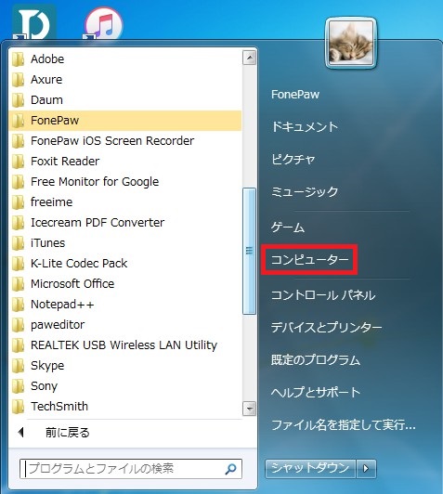Click the FonePaw user folder link
The height and width of the screenshot is (494, 443).
coord(295,94)
